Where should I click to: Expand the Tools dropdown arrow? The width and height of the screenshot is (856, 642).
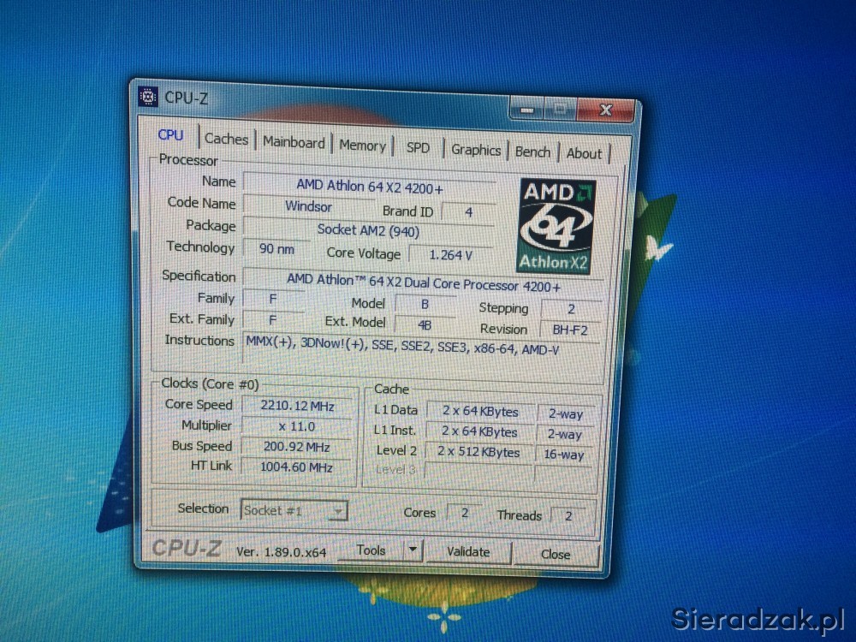pos(413,550)
